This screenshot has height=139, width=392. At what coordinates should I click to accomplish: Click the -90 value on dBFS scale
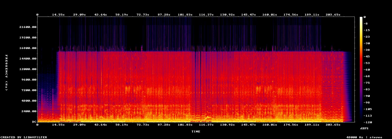(x=367, y=96)
